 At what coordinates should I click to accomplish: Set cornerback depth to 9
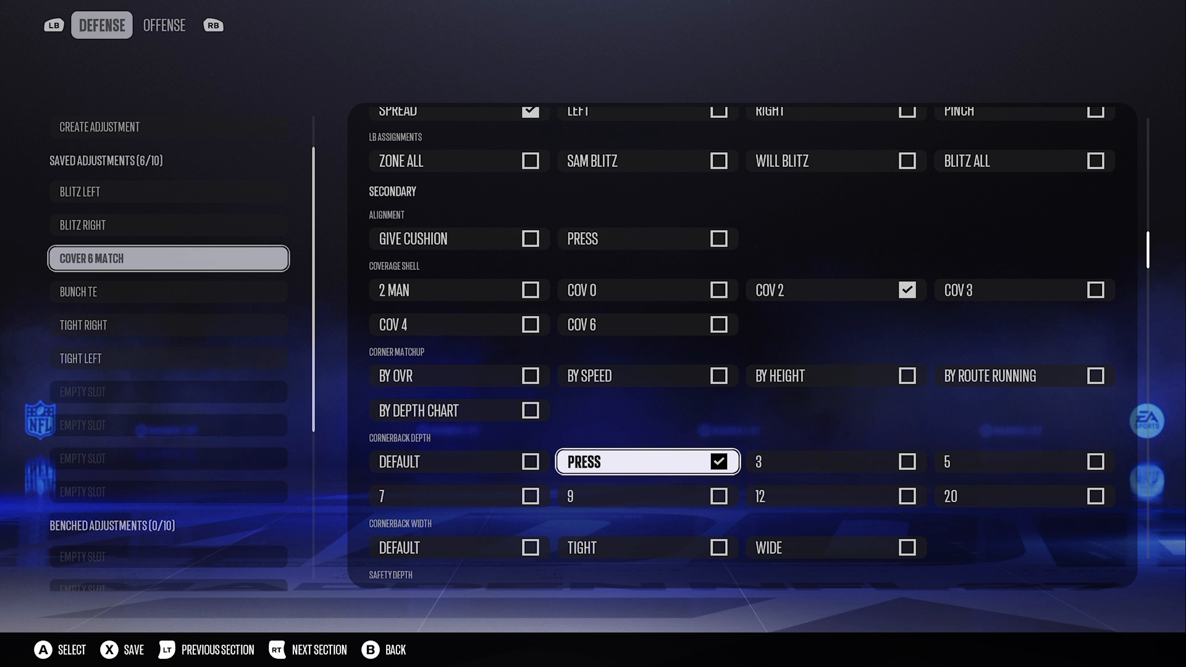(x=647, y=497)
